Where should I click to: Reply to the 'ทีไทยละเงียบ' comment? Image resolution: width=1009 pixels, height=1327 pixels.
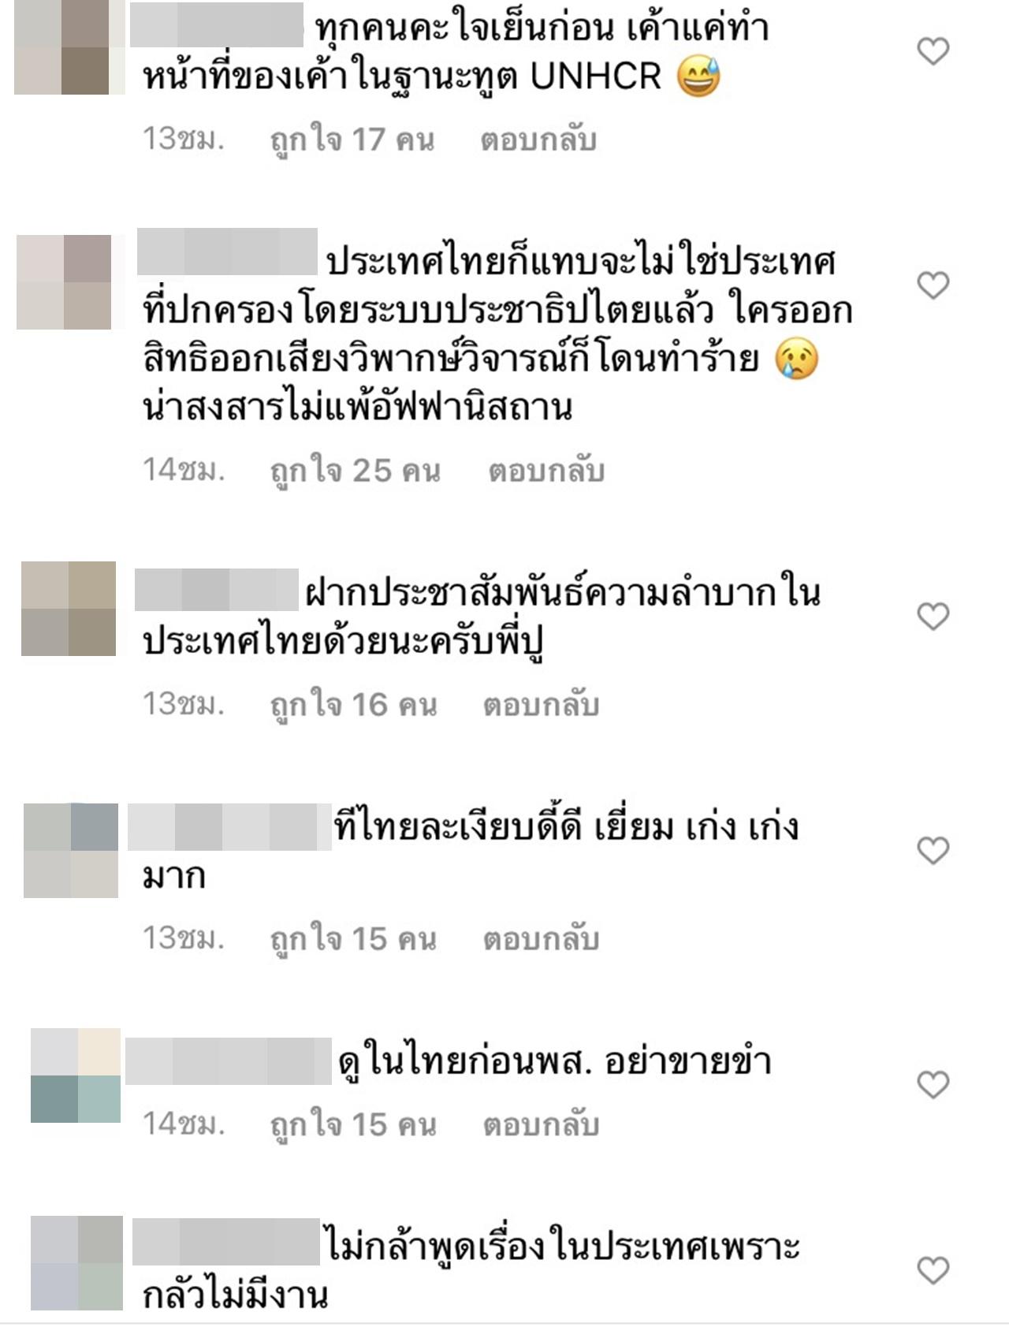[541, 938]
